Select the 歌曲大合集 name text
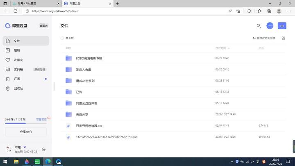The height and width of the screenshot is (166, 295). [x=84, y=70]
